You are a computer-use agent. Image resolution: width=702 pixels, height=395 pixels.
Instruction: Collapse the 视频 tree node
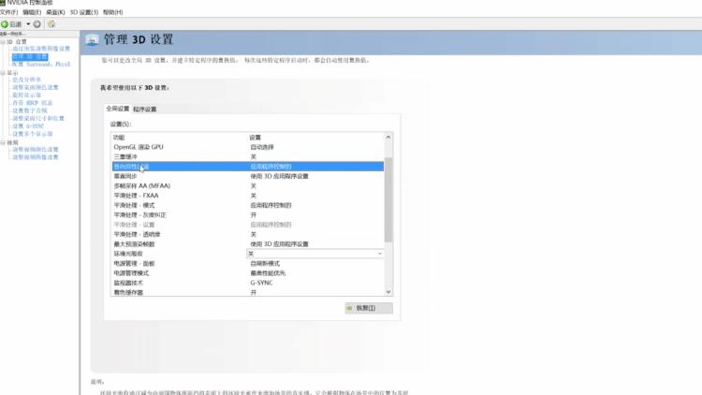tap(3, 142)
